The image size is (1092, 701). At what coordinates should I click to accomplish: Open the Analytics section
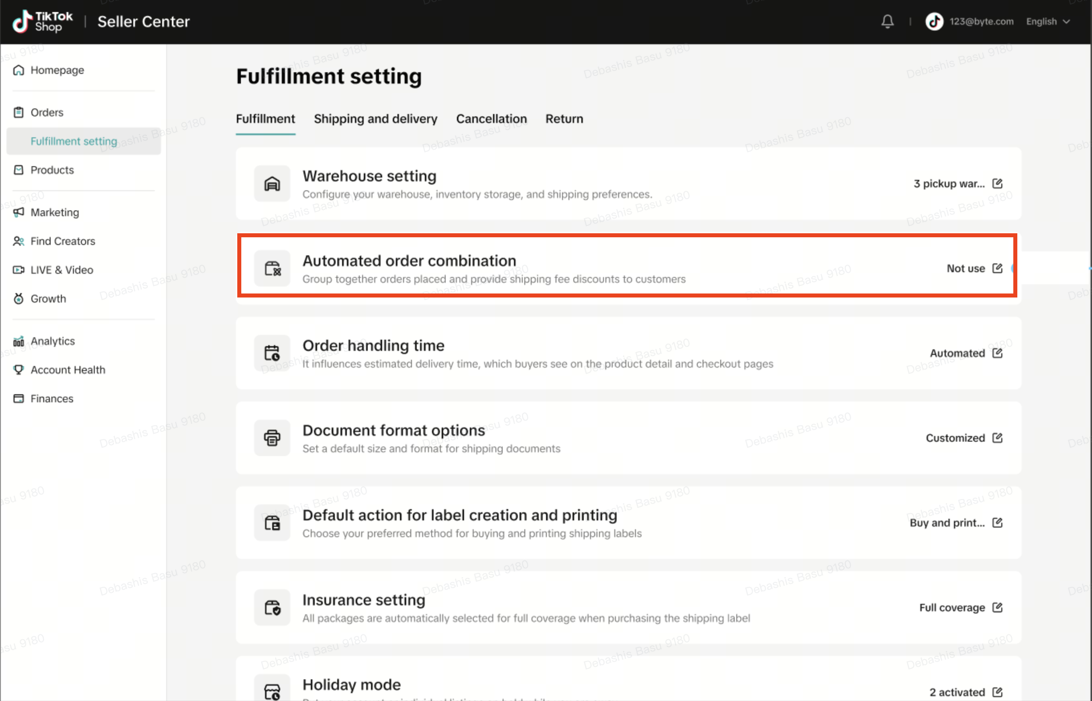pyautogui.click(x=52, y=341)
